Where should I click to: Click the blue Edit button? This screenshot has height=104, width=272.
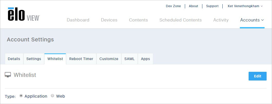coord(257,76)
